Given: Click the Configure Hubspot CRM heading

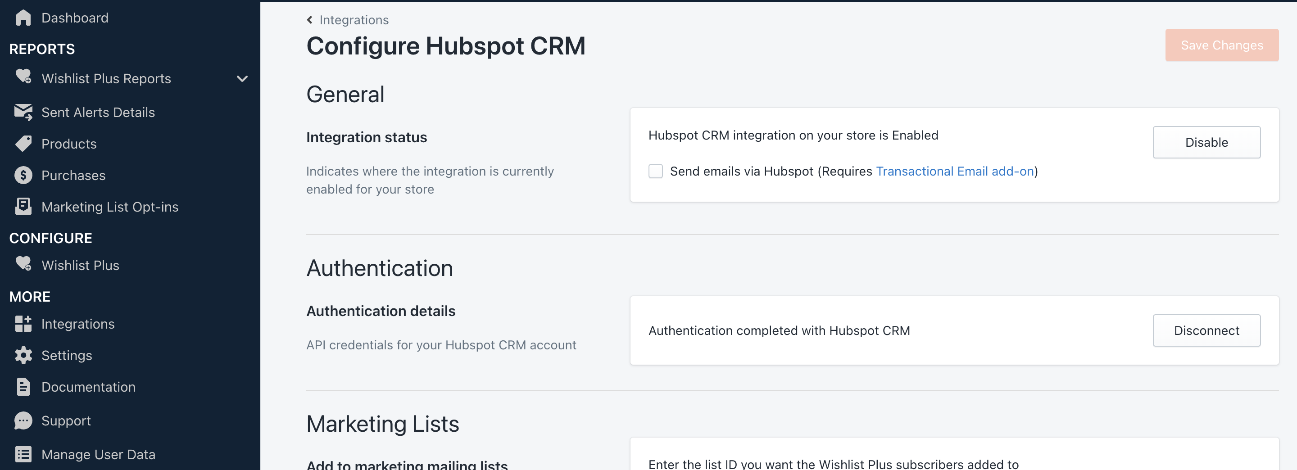Looking at the screenshot, I should tap(445, 46).
